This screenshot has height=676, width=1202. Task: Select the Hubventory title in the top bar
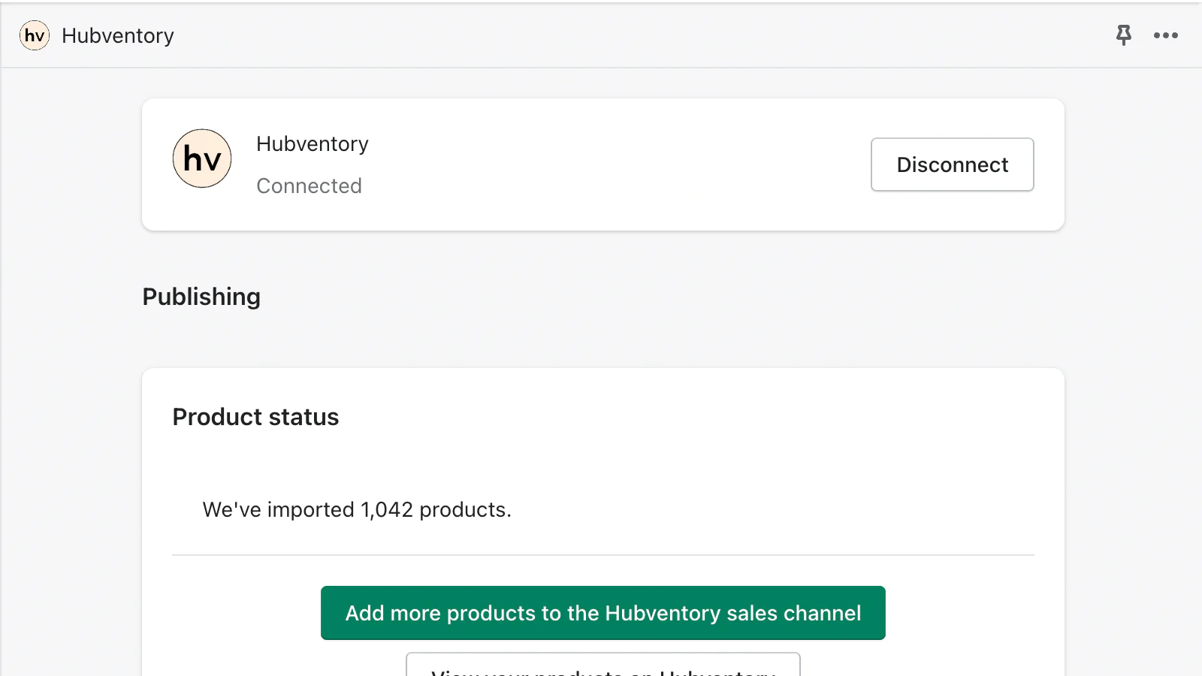(x=117, y=35)
